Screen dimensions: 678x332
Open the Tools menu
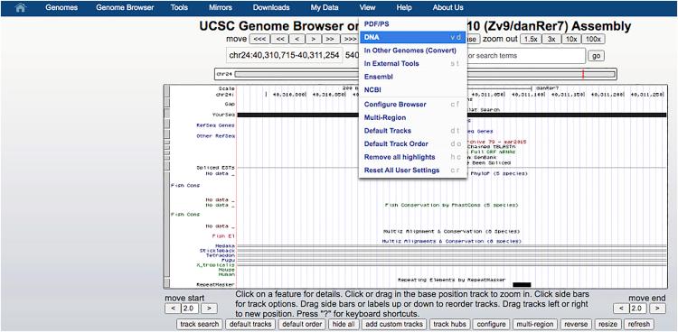[179, 8]
